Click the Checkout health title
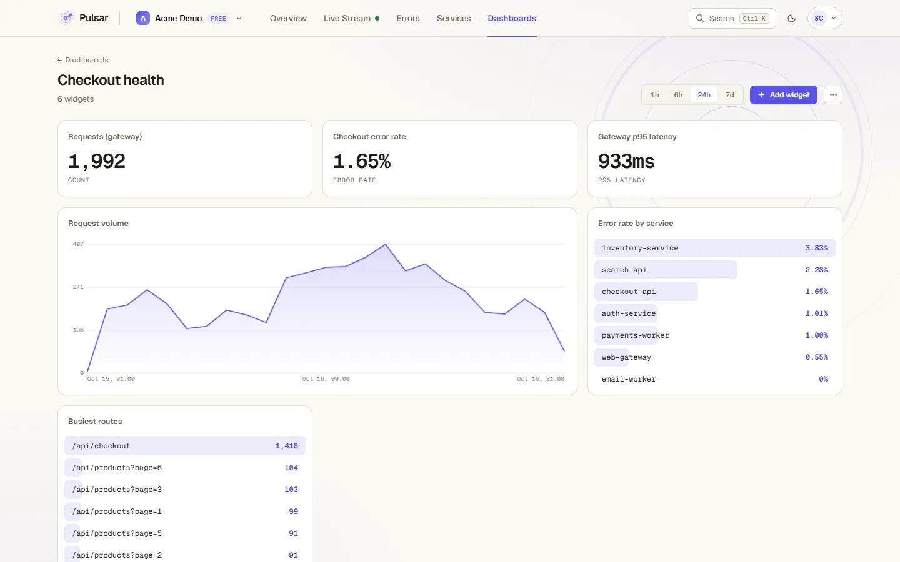The image size is (900, 562). tap(111, 80)
